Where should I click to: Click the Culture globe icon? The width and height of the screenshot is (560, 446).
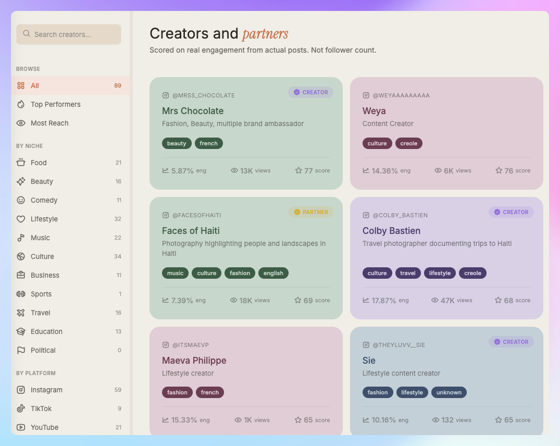[21, 256]
